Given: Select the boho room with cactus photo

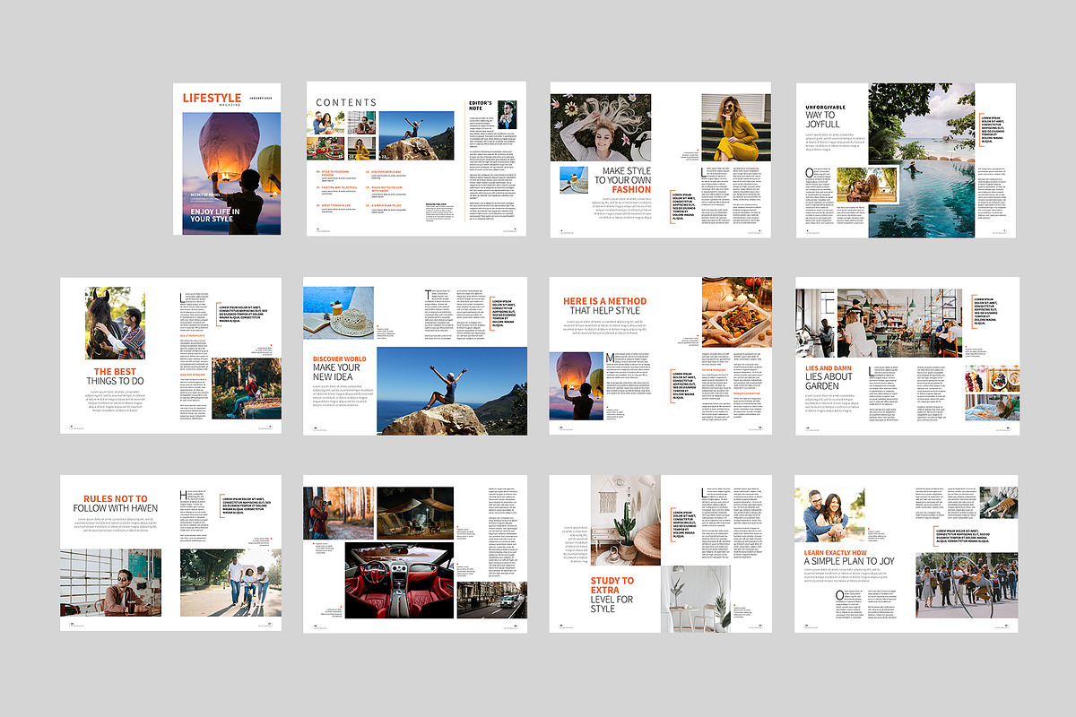Looking at the screenshot, I should tap(626, 519).
